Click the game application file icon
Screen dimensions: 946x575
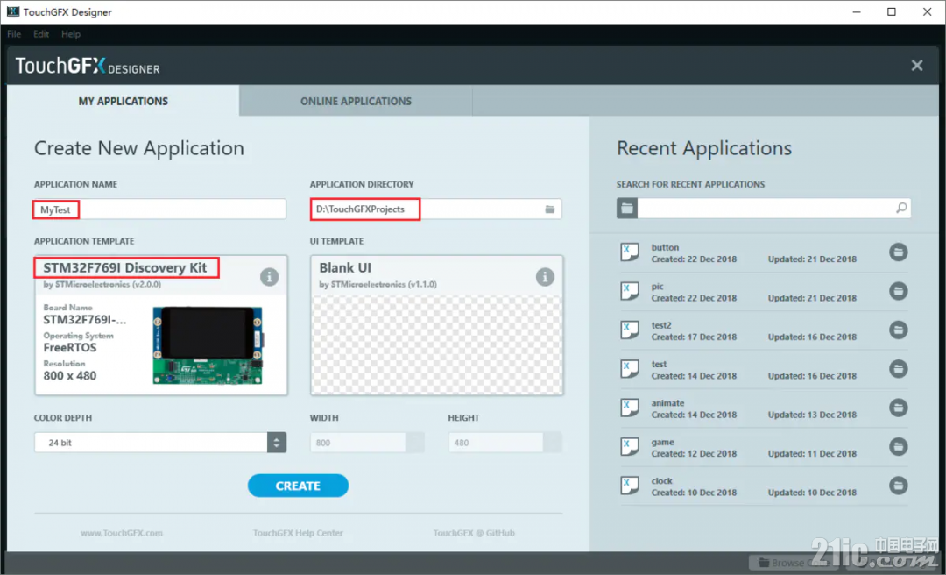coord(629,446)
